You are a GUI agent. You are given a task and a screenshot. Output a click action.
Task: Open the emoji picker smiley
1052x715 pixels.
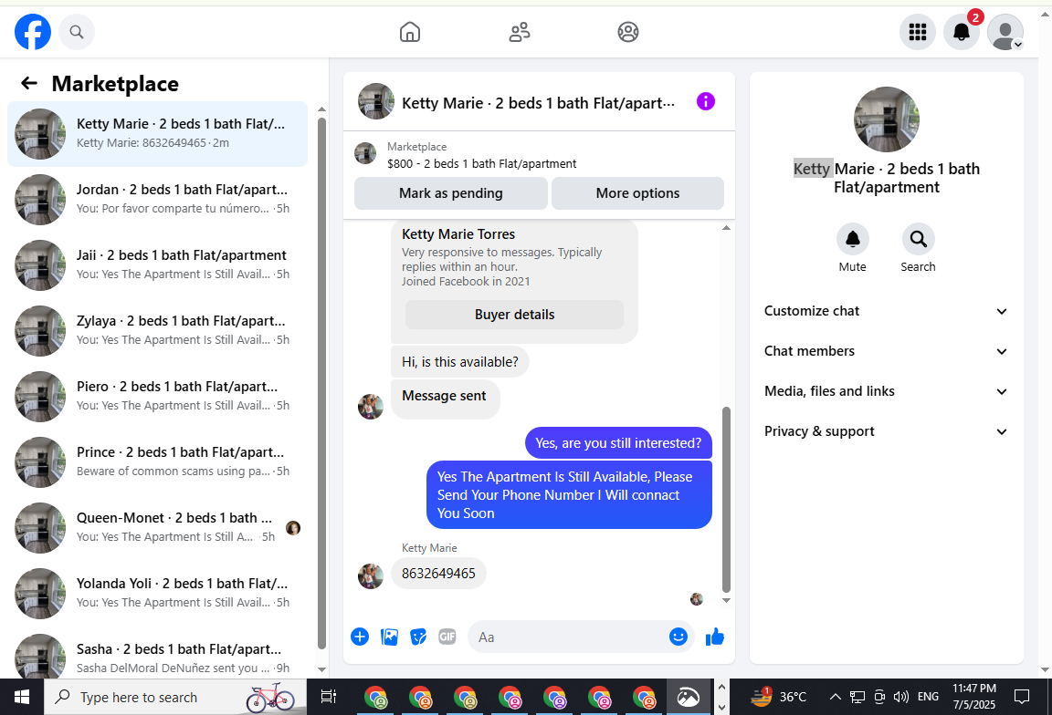[679, 637]
